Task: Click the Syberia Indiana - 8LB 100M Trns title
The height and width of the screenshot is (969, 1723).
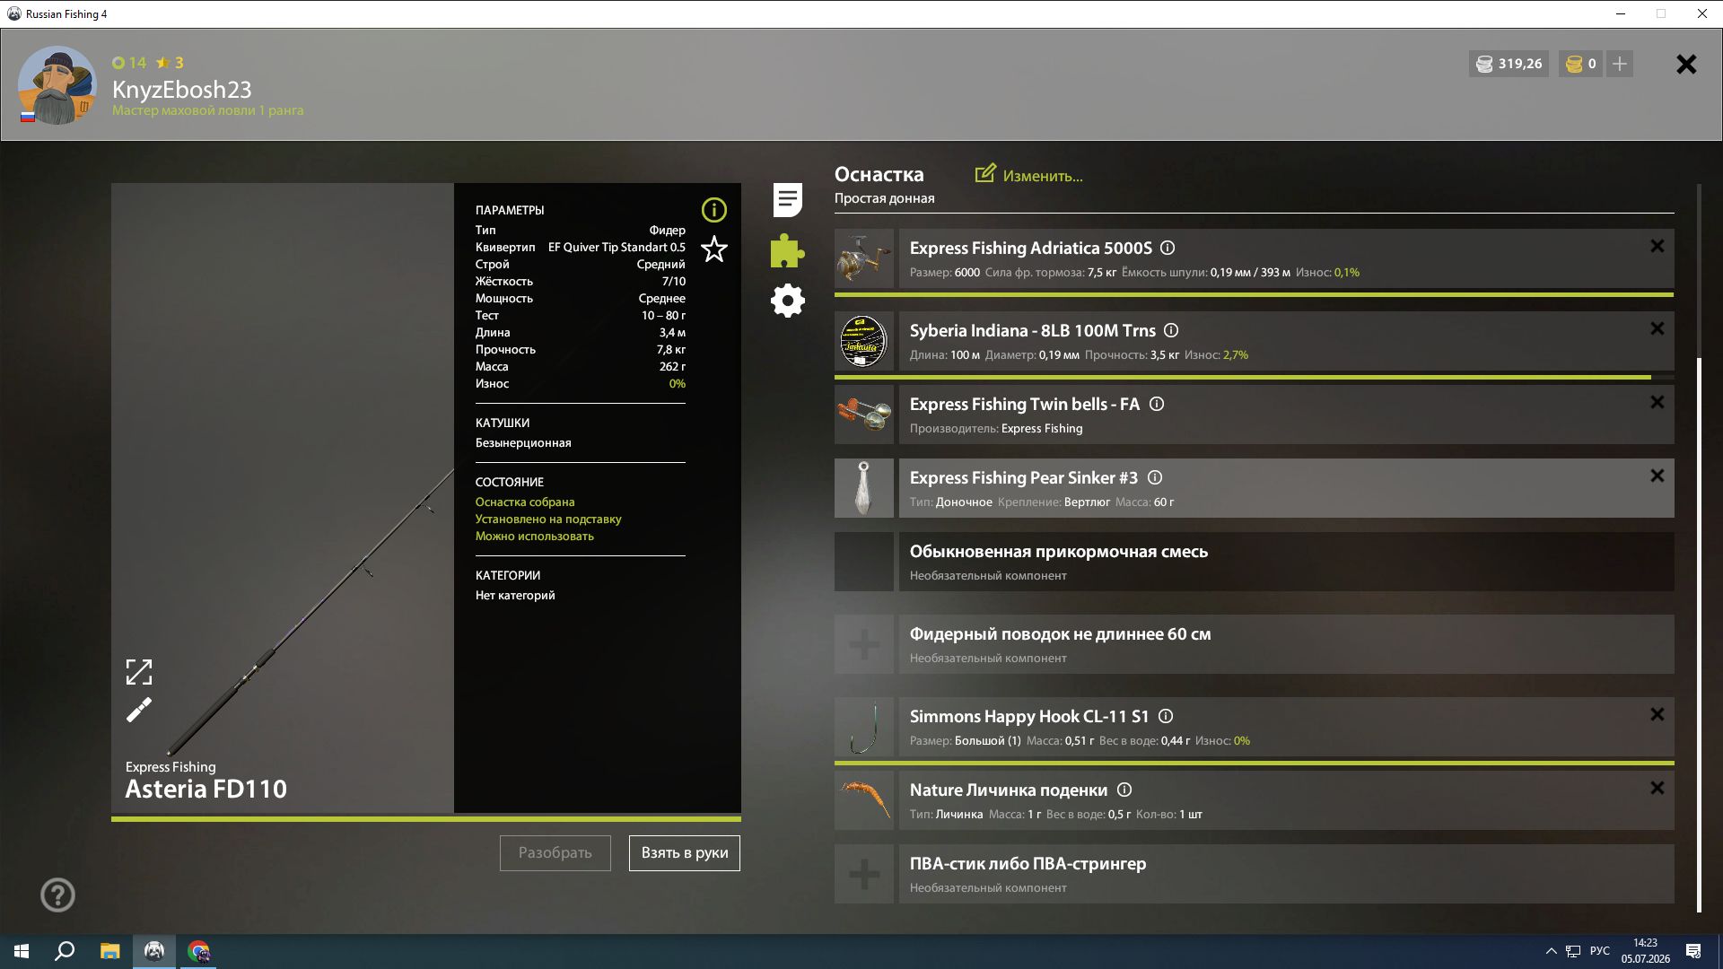Action: (x=1033, y=330)
